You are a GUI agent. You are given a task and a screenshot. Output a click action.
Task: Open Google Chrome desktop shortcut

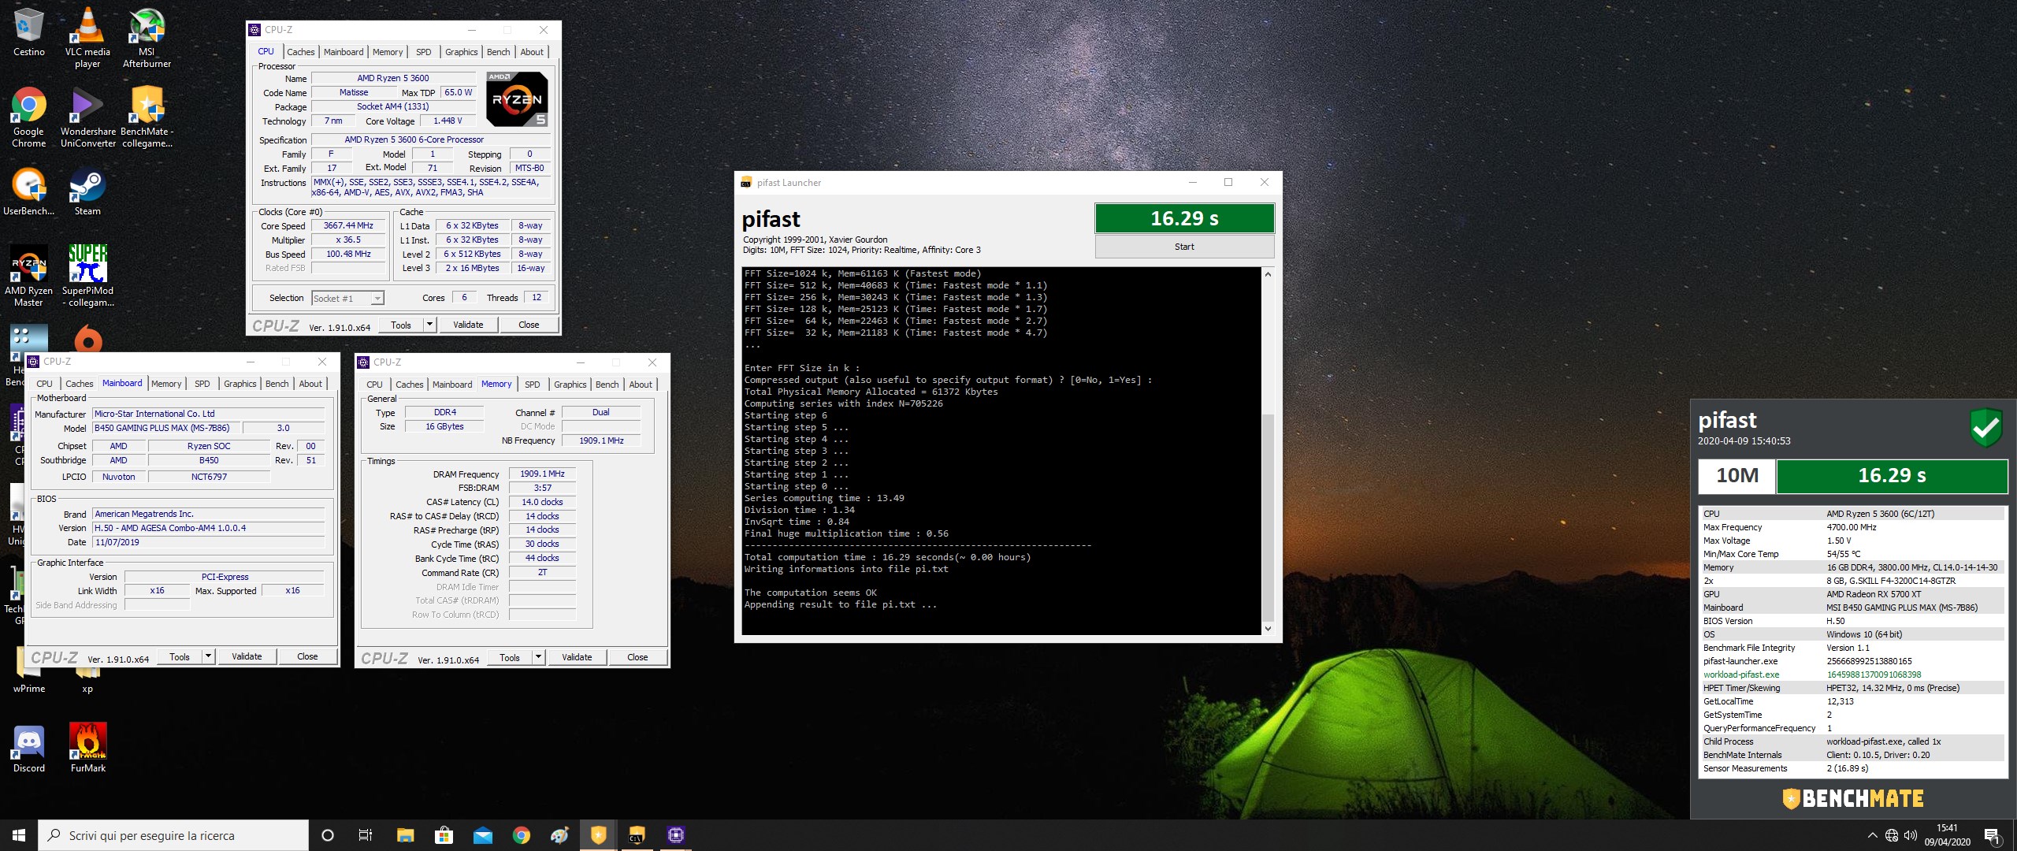[28, 117]
